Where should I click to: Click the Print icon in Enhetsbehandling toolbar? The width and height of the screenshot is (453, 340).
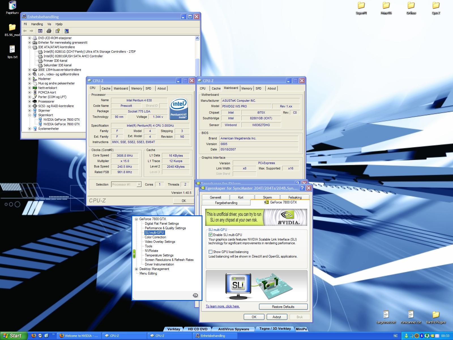pos(49,31)
